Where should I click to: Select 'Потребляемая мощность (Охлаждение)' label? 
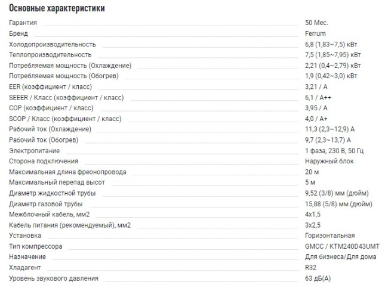click(70, 66)
